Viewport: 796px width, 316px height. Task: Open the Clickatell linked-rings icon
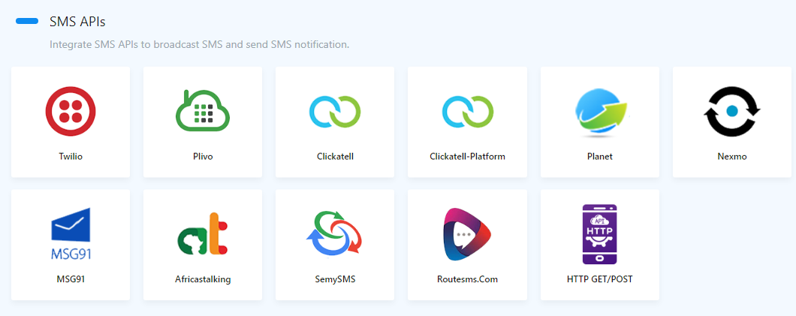tap(335, 112)
